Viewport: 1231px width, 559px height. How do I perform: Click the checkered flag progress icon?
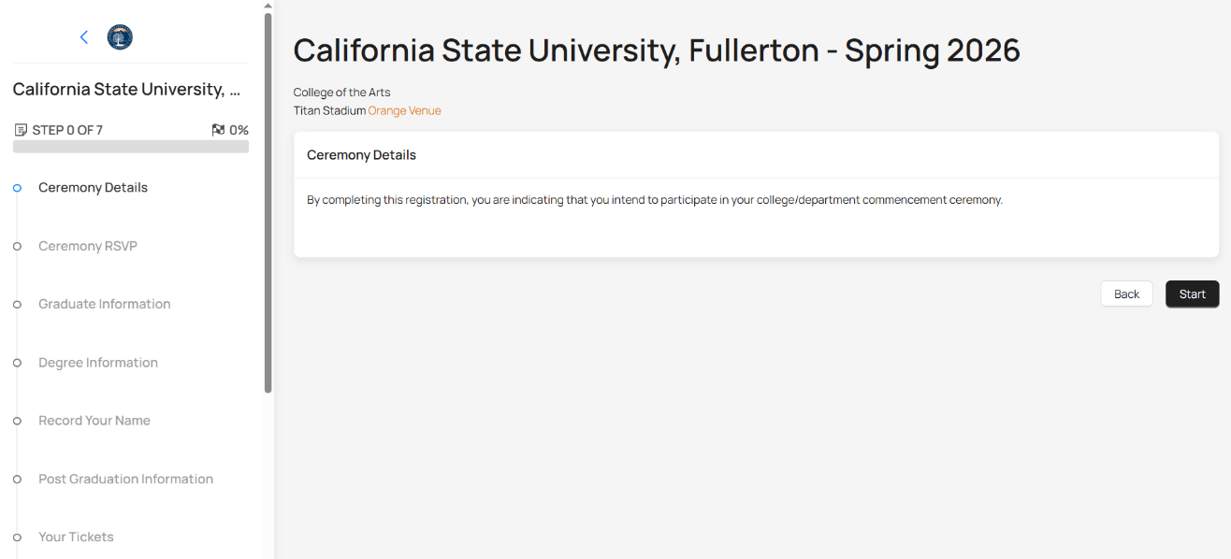coord(218,130)
